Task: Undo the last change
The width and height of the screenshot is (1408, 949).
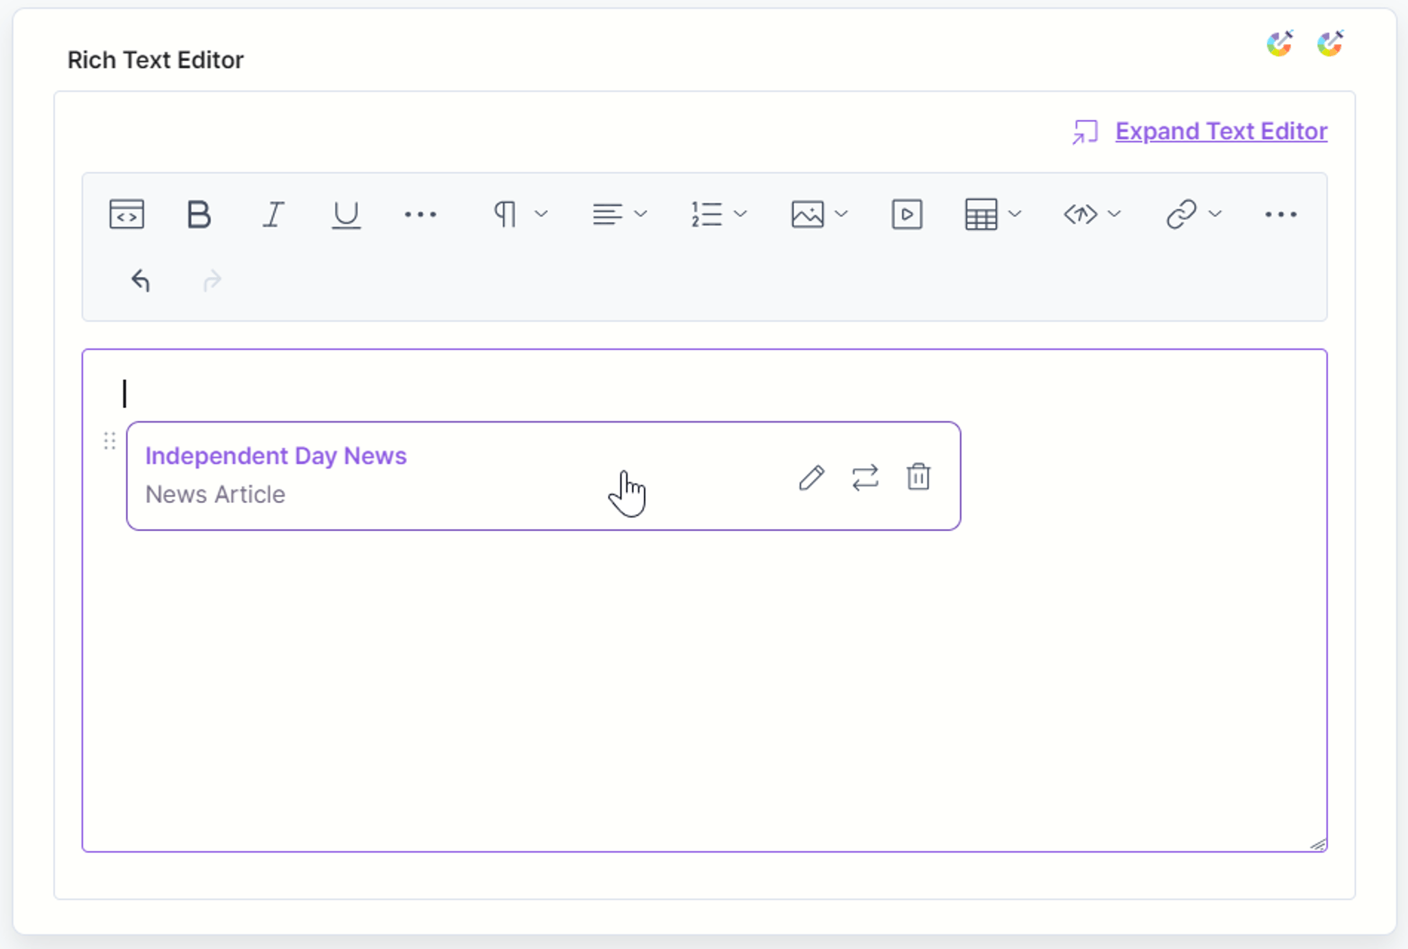Action: coord(140,280)
